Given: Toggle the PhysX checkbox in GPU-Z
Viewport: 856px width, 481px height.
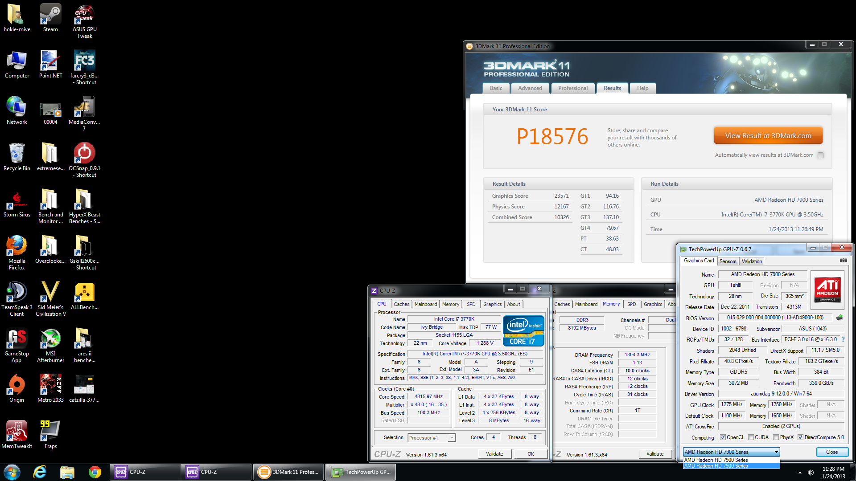Looking at the screenshot, I should 776,437.
